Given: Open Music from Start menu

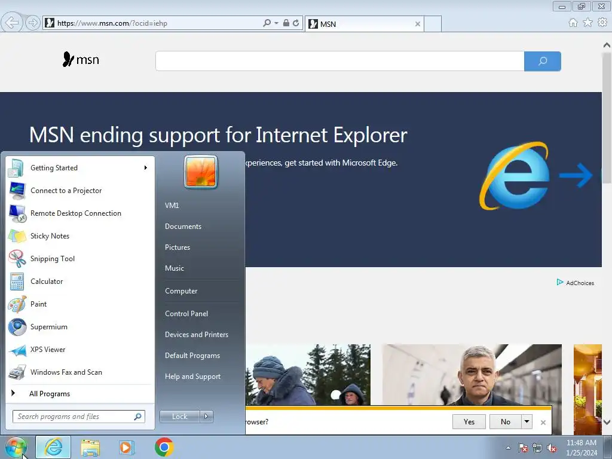Looking at the screenshot, I should click(175, 268).
